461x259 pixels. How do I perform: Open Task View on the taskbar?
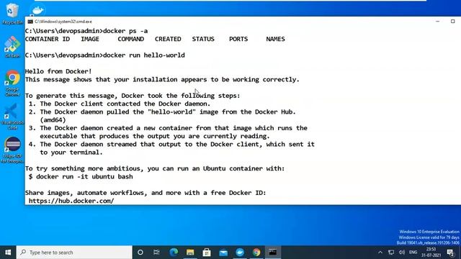click(x=156, y=253)
